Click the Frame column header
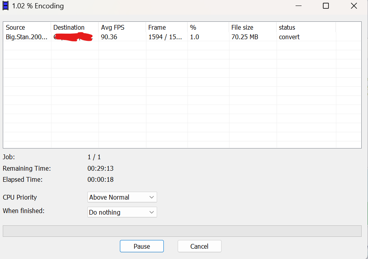Image resolution: width=368 pixels, height=259 pixels. point(157,27)
